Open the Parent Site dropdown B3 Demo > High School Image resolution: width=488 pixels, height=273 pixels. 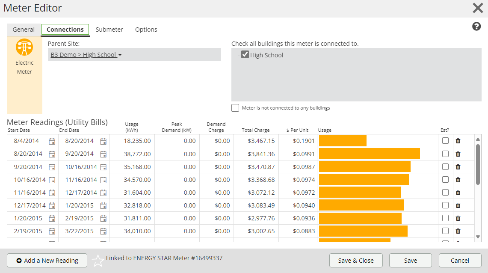click(x=86, y=55)
